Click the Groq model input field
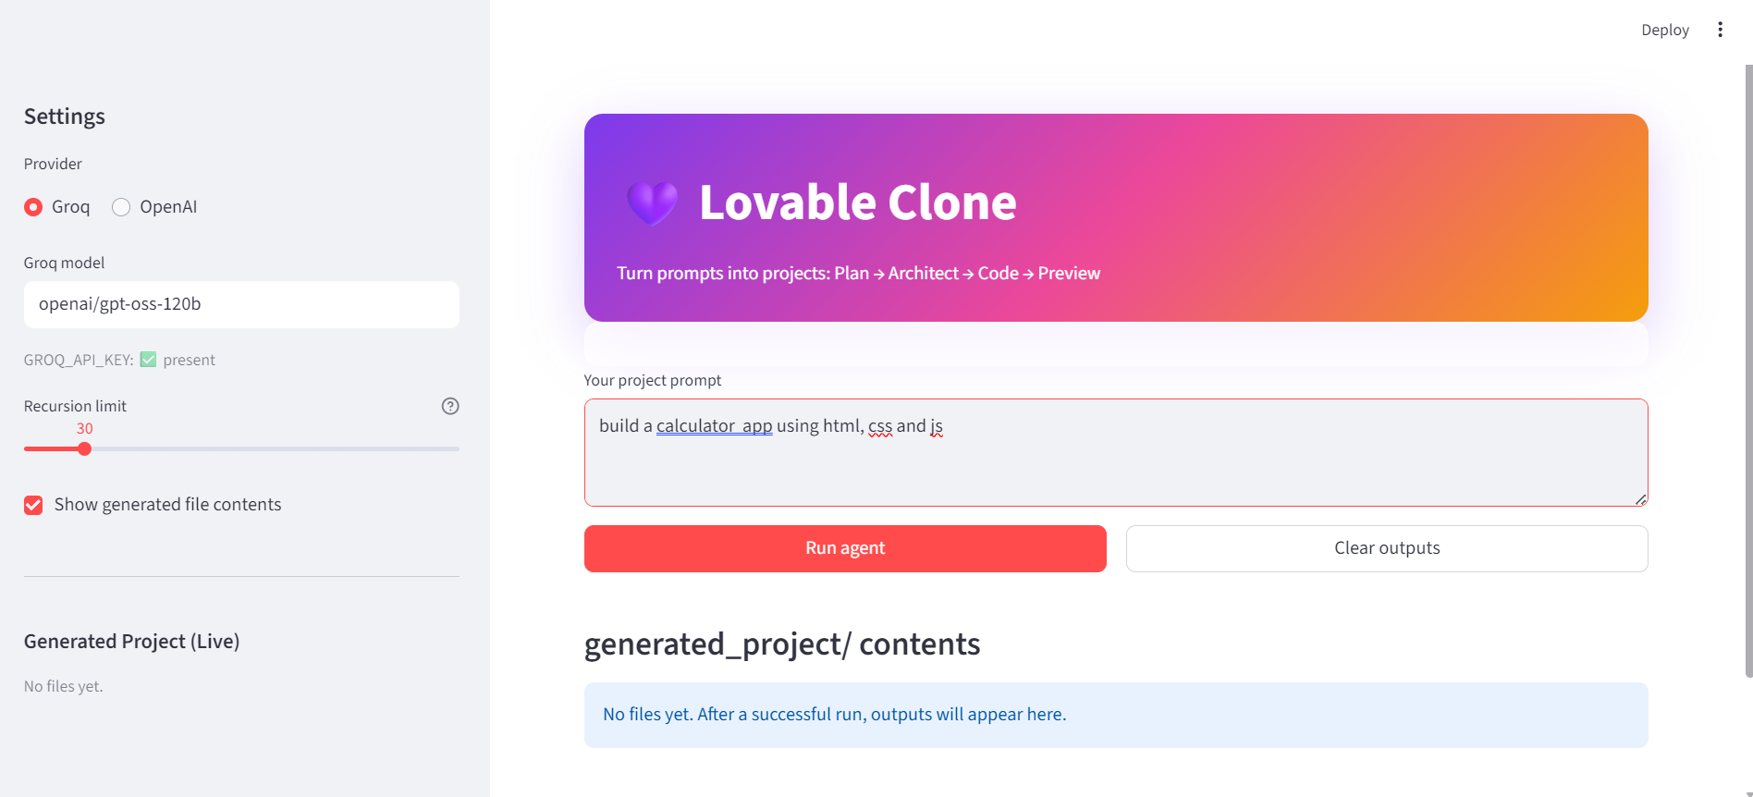 click(240, 304)
